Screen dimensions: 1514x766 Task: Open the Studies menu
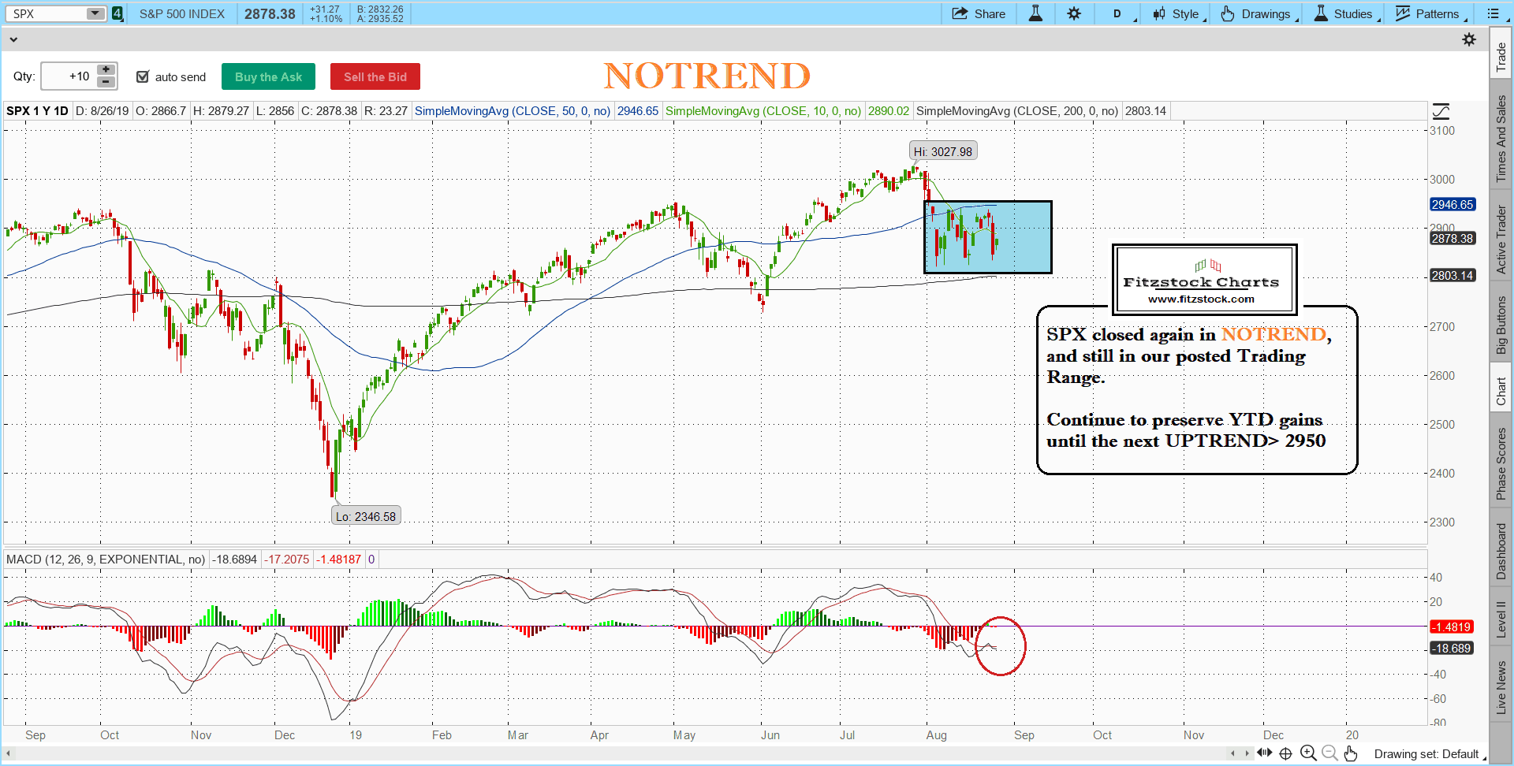point(1345,13)
